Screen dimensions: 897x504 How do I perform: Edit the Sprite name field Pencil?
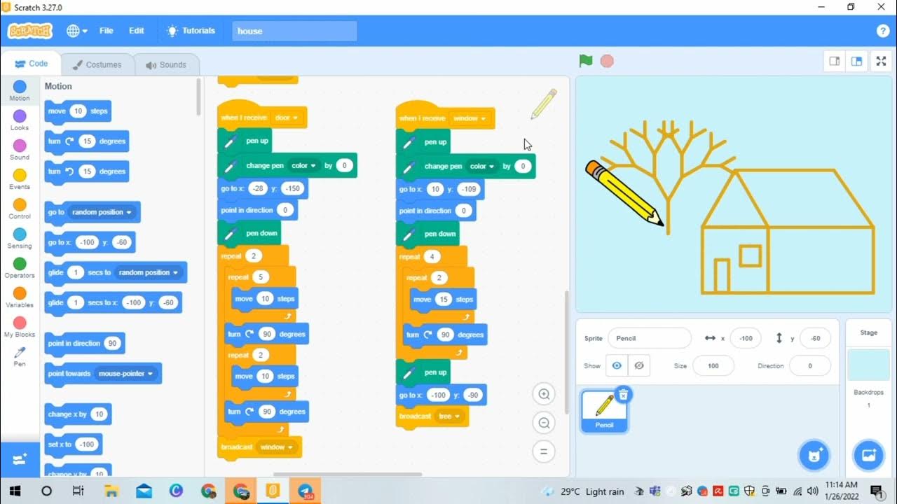[649, 338]
